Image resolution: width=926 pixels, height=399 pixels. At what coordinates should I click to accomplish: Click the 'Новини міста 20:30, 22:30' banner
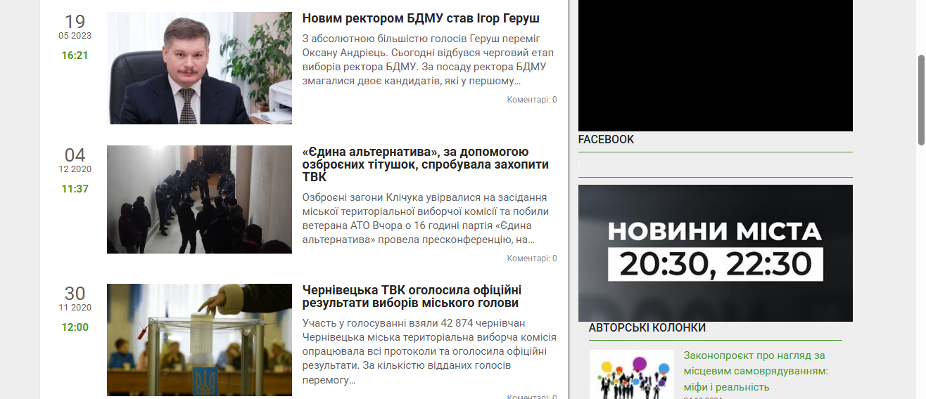[716, 253]
